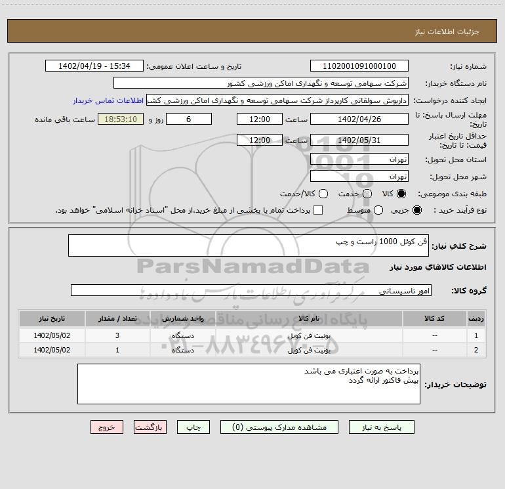Select the خدمت radio button

pos(367,194)
